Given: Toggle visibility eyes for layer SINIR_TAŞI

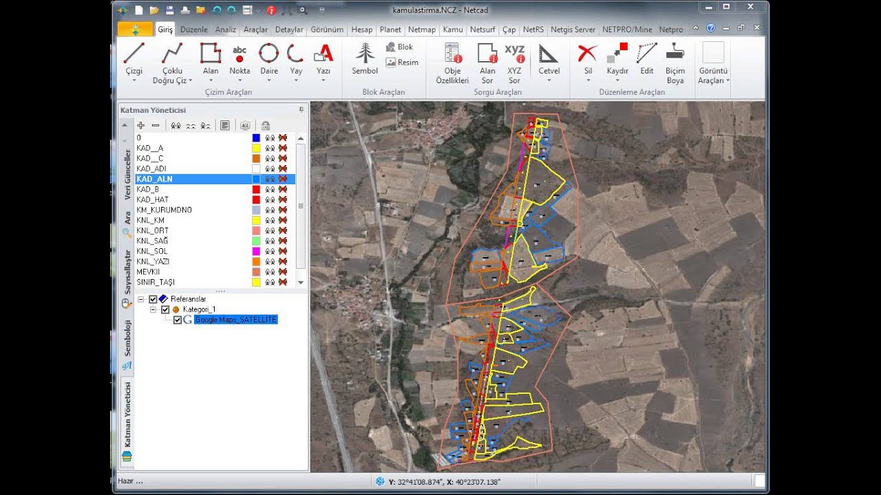Looking at the screenshot, I should pos(270,282).
